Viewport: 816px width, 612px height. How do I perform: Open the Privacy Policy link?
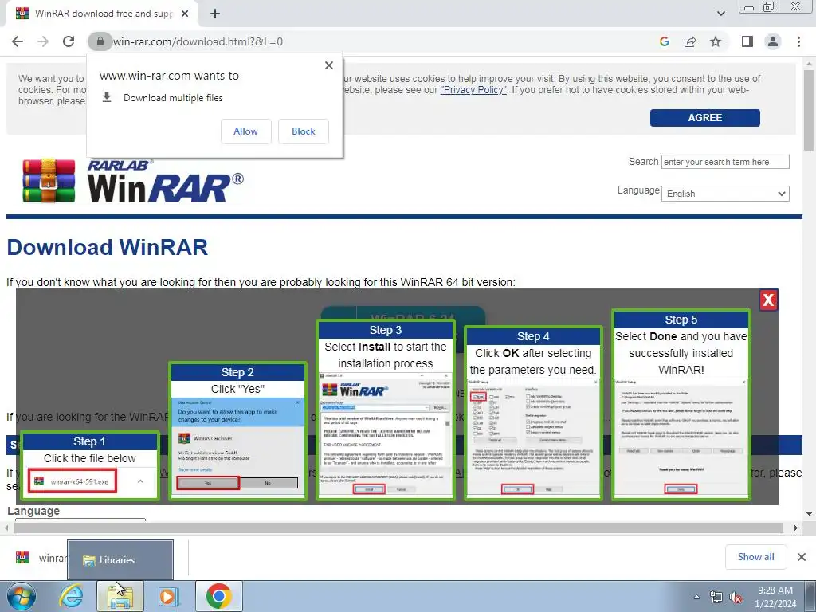(473, 90)
